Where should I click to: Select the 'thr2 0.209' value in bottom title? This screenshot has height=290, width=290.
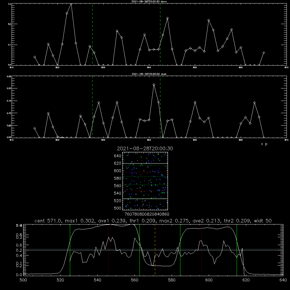click(x=237, y=221)
